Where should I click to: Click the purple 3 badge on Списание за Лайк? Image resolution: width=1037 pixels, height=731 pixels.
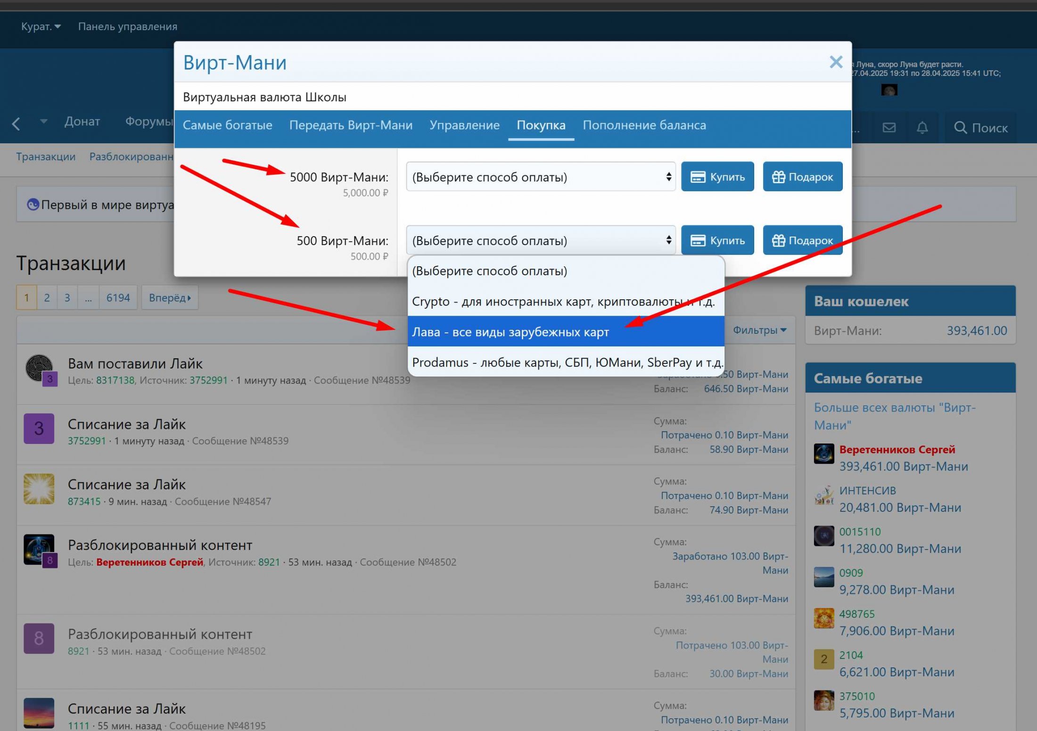(39, 429)
